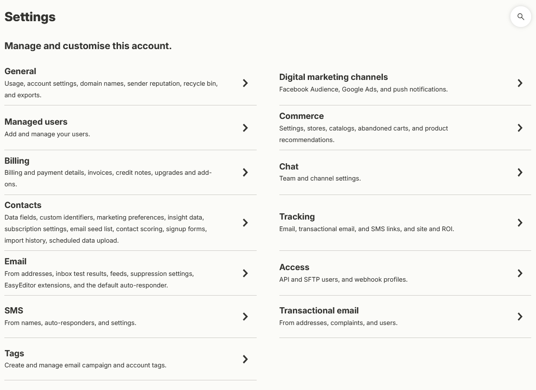Screen dimensions: 536x390
Task: Click the chevron beside Managed users
Action: tap(245, 128)
